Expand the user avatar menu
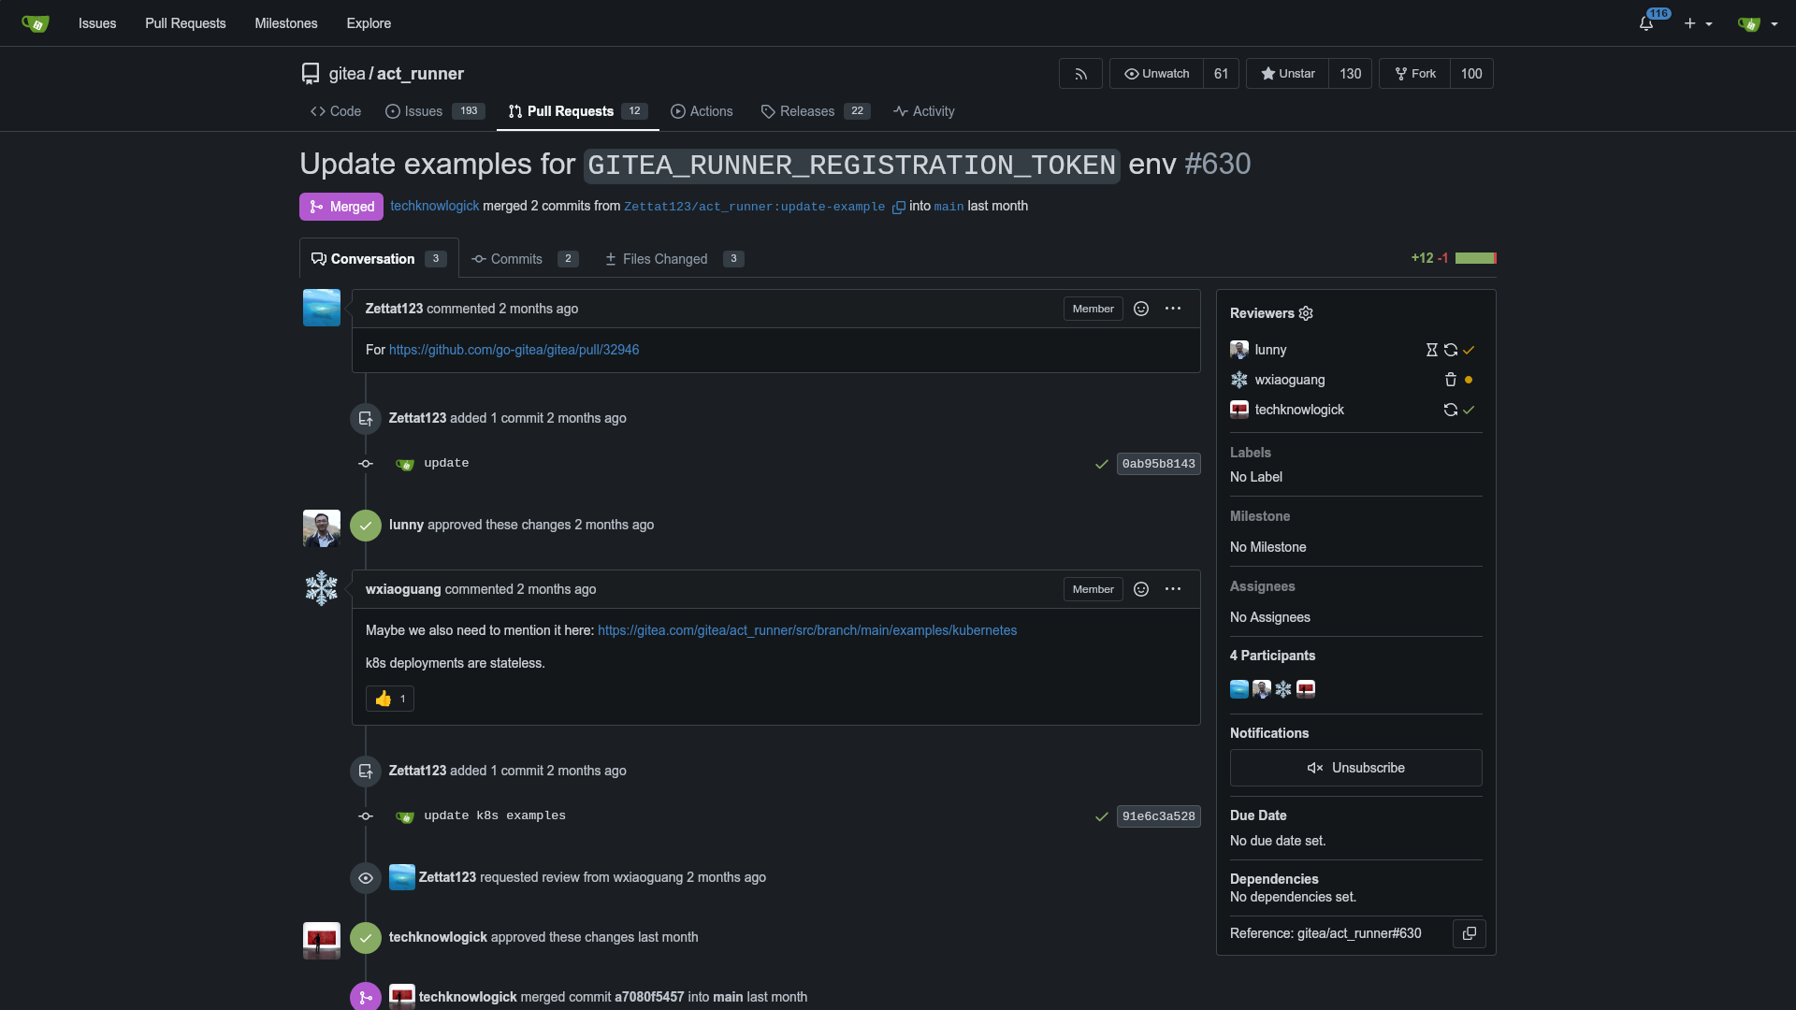This screenshot has width=1796, height=1010. tap(1757, 23)
